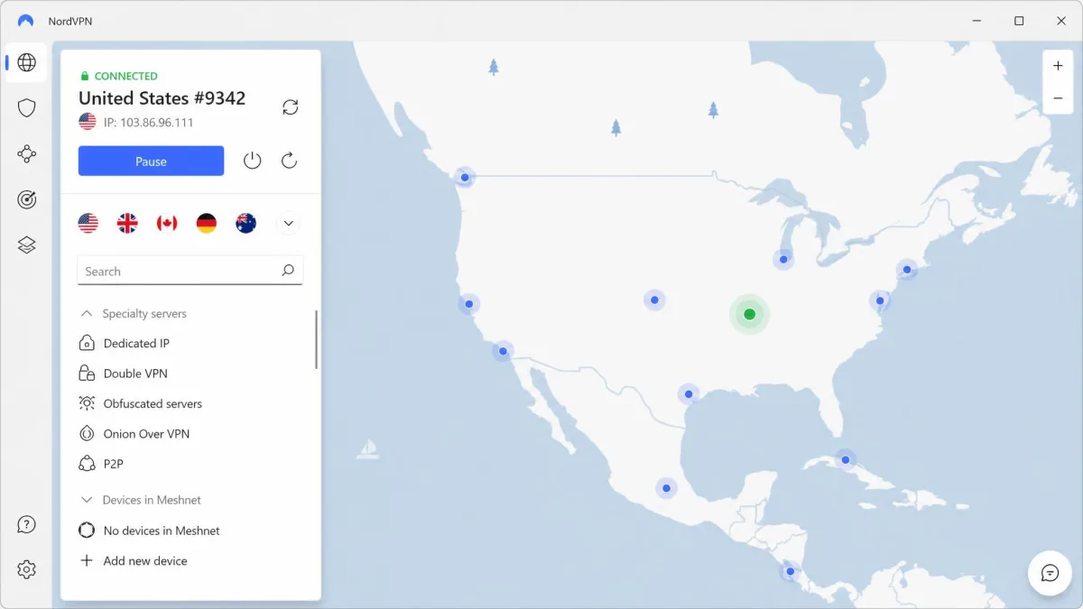Click Add new device
1083x609 pixels.
(134, 560)
